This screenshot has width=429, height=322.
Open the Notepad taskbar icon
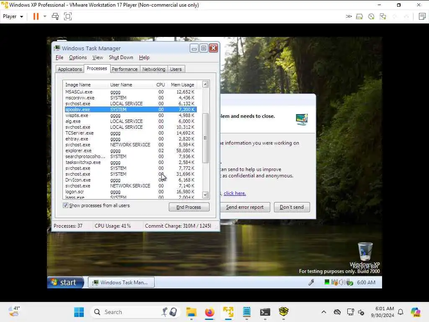[246, 312]
